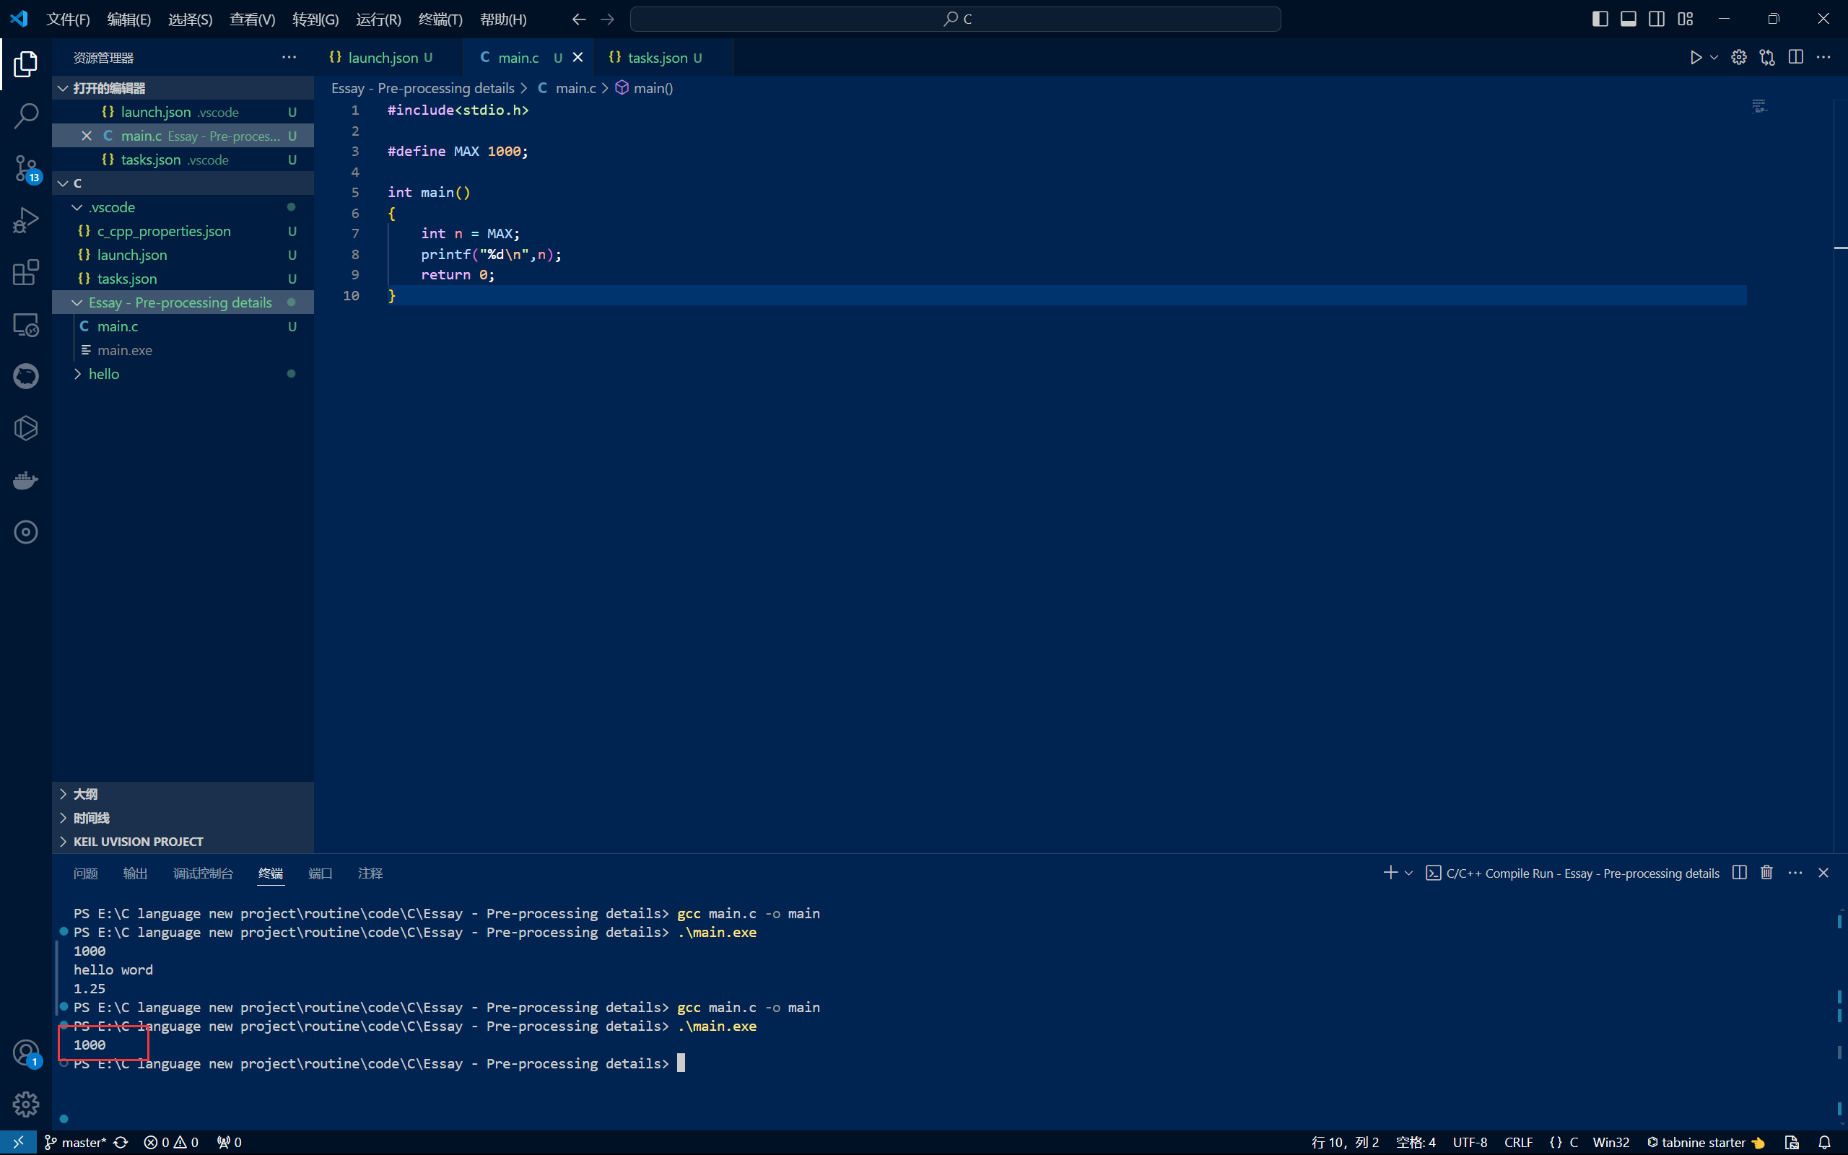
Task: Open the Remote Explorer icon
Action: click(x=26, y=325)
